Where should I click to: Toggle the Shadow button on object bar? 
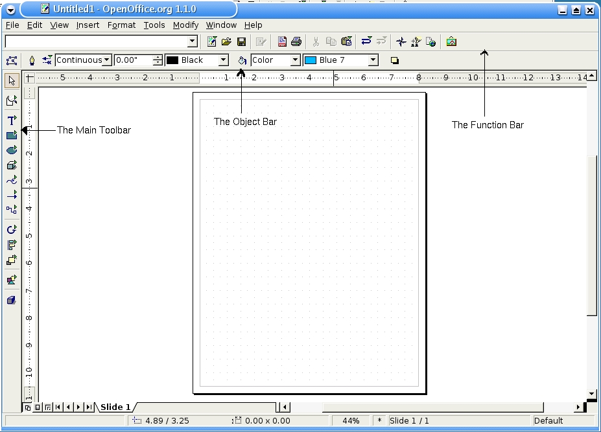point(394,60)
